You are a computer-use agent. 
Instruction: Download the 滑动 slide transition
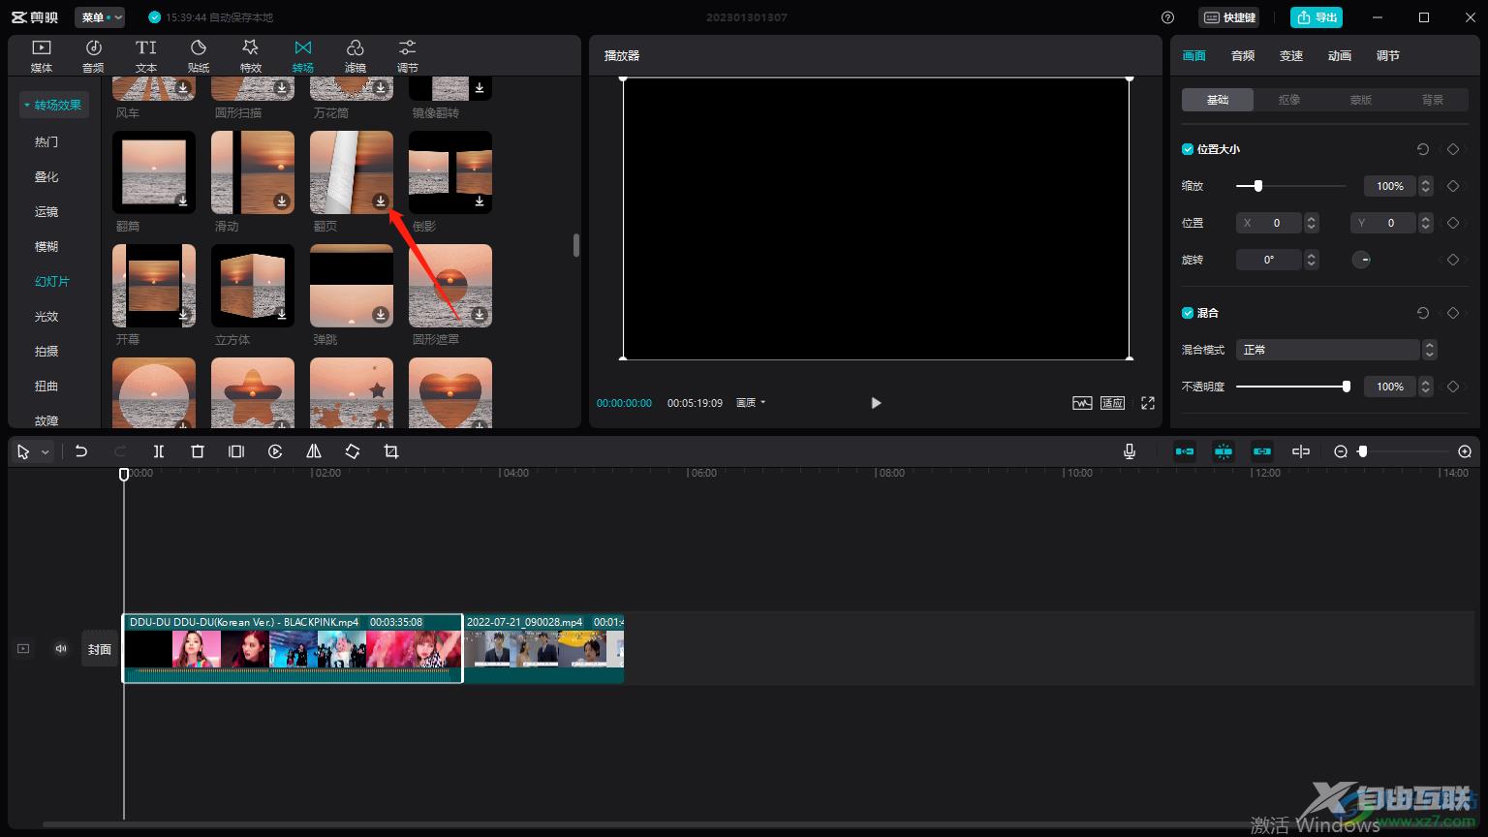point(282,201)
